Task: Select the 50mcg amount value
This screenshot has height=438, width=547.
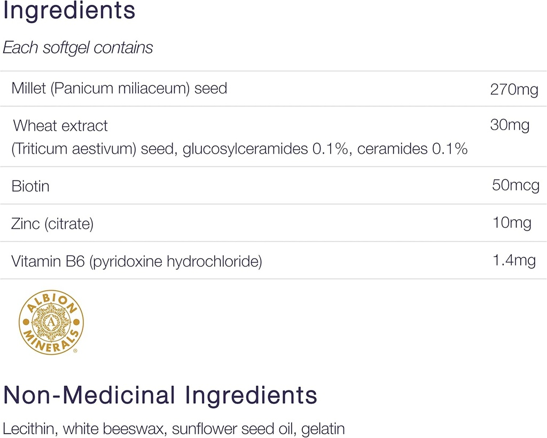Action: pyautogui.click(x=515, y=186)
